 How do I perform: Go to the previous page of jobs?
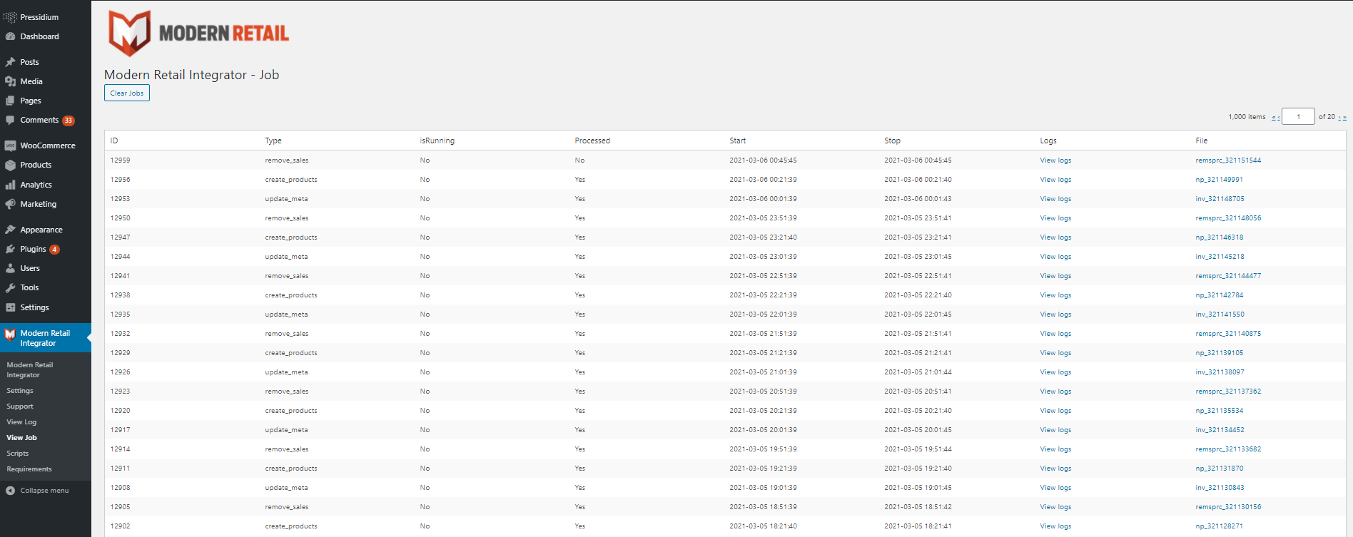point(1278,118)
